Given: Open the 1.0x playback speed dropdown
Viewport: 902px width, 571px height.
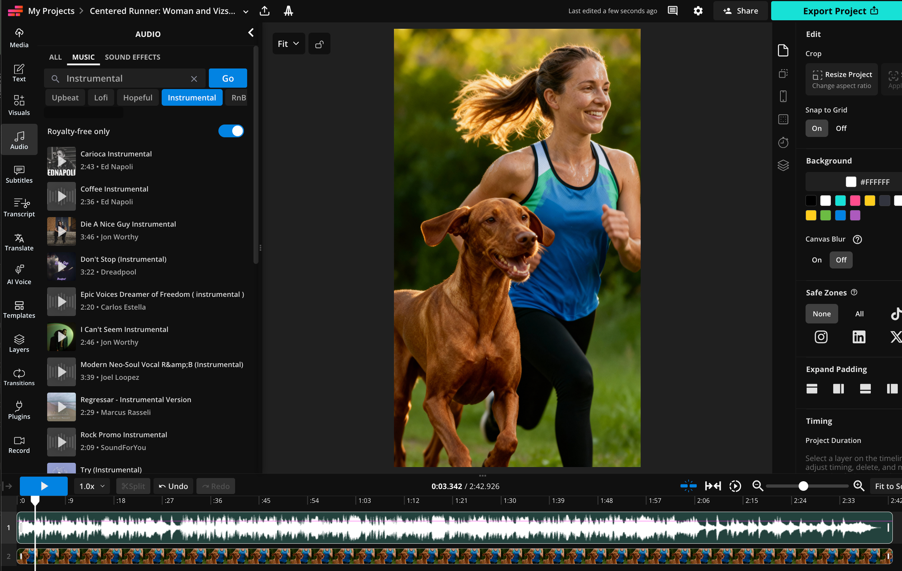Looking at the screenshot, I should pos(92,486).
